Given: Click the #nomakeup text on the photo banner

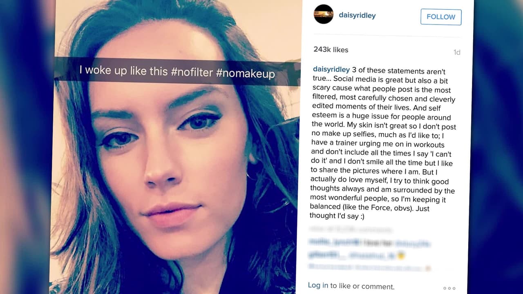Looking at the screenshot, I should tap(245, 73).
